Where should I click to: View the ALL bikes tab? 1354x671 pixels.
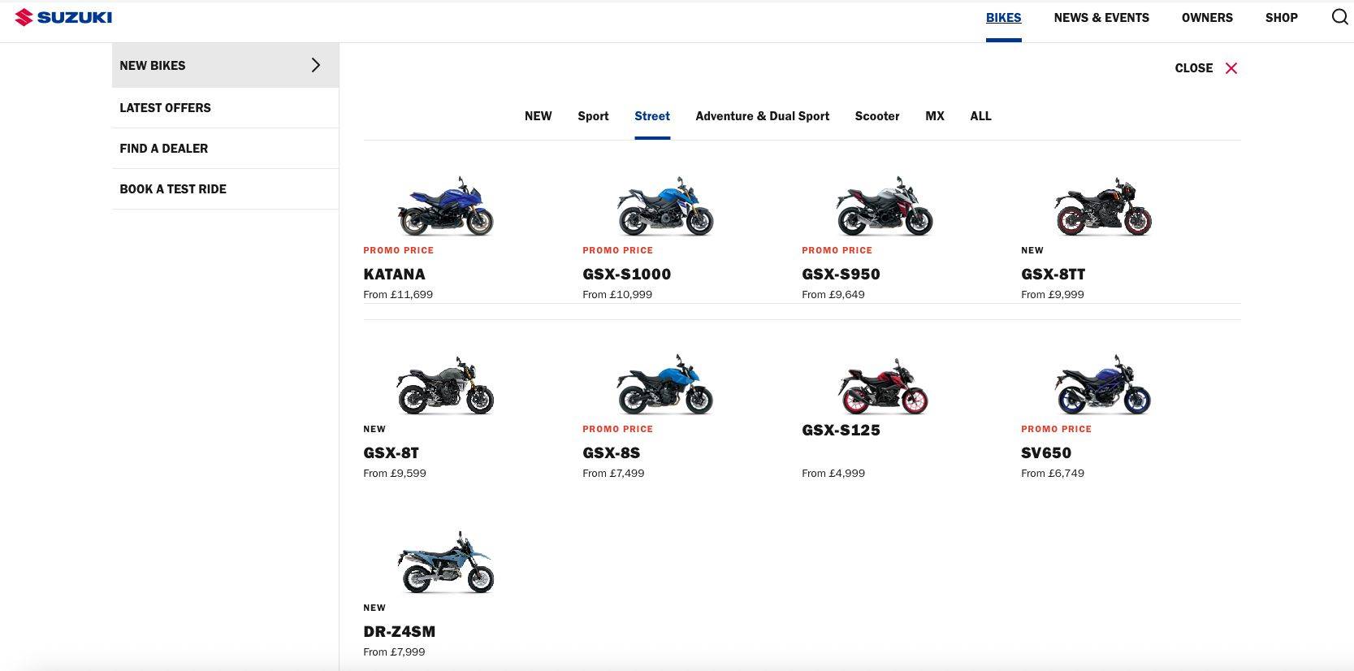click(980, 116)
